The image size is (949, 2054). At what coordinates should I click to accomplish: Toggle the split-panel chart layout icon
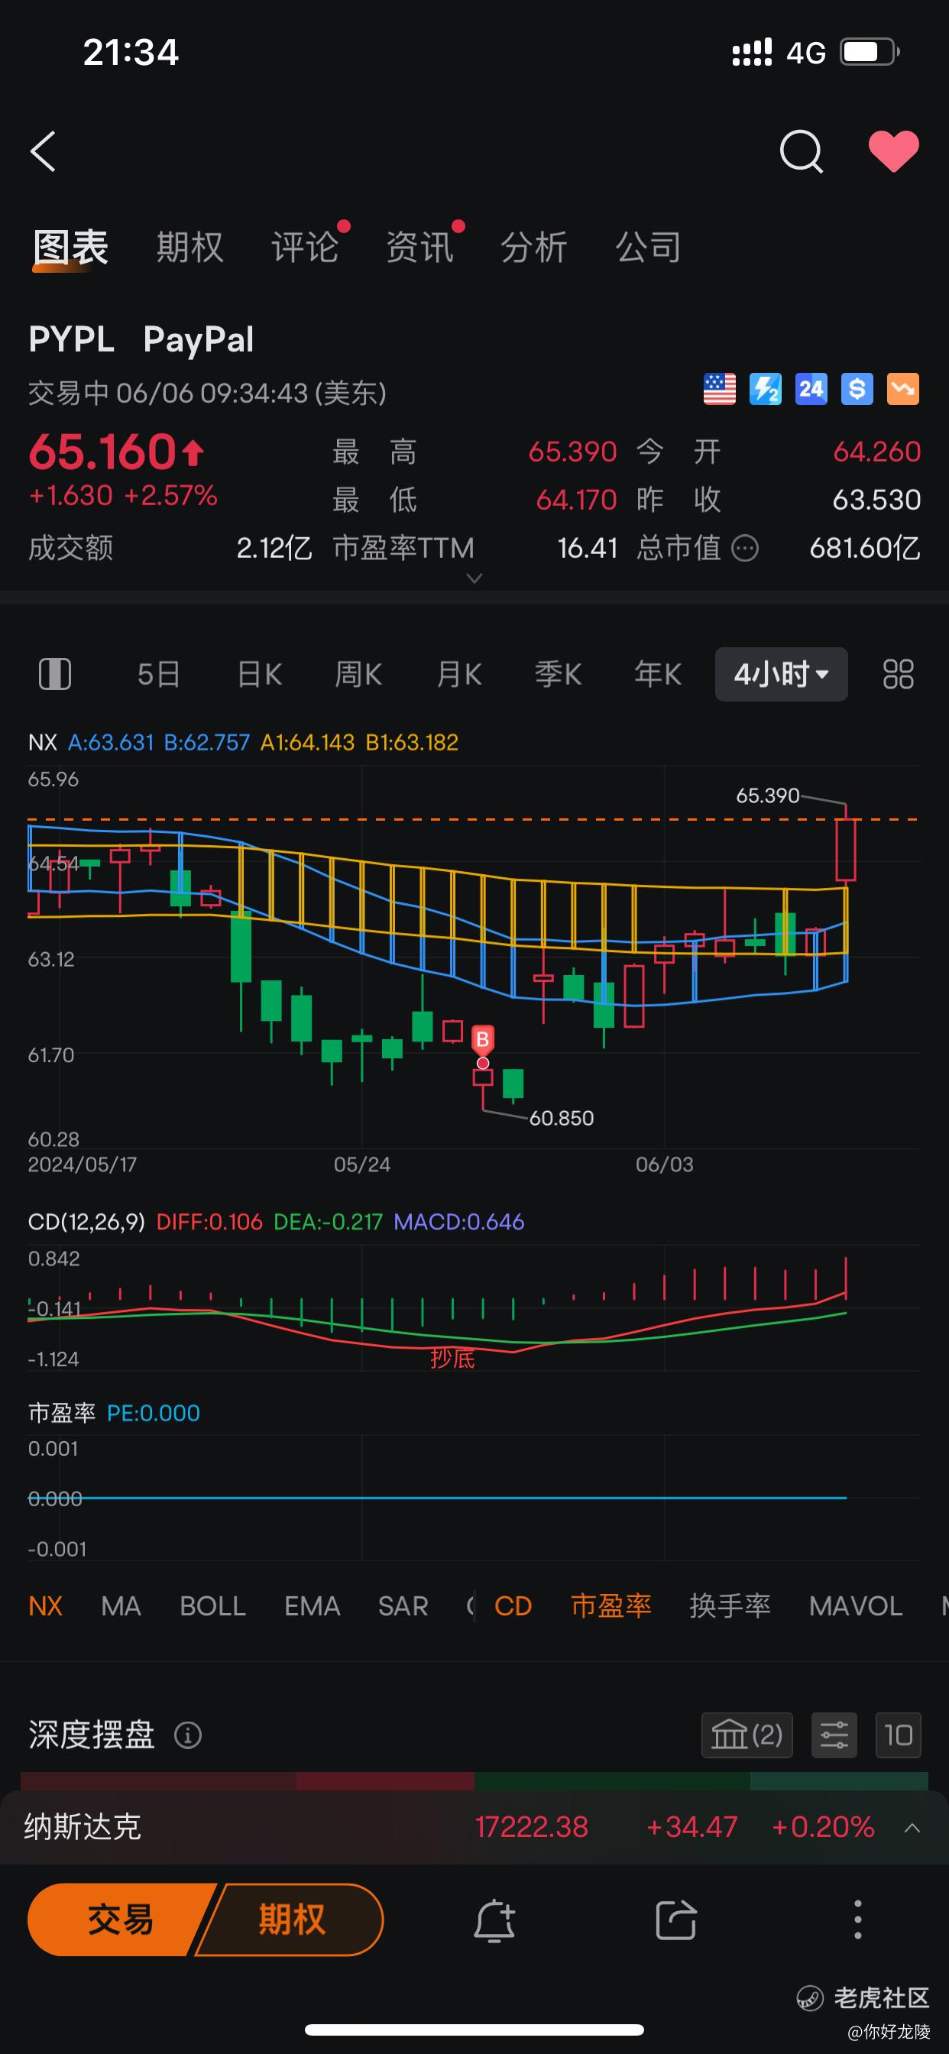[x=55, y=674]
